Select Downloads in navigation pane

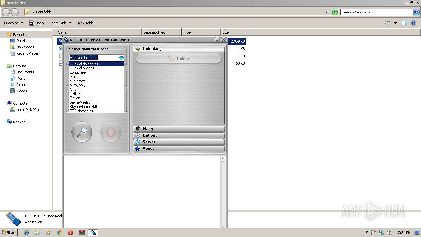(x=25, y=47)
